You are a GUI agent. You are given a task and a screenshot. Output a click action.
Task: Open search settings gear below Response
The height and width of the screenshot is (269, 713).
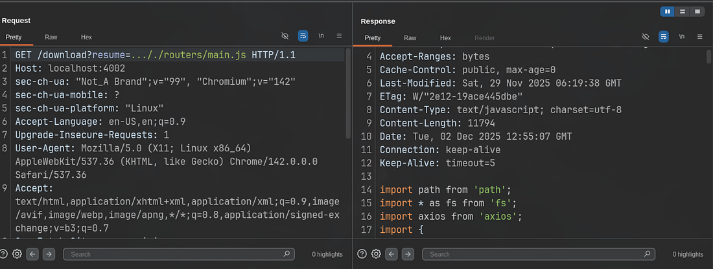(376, 254)
